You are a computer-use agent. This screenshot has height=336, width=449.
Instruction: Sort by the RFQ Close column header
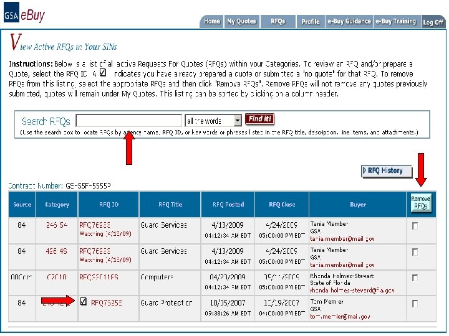(x=282, y=205)
